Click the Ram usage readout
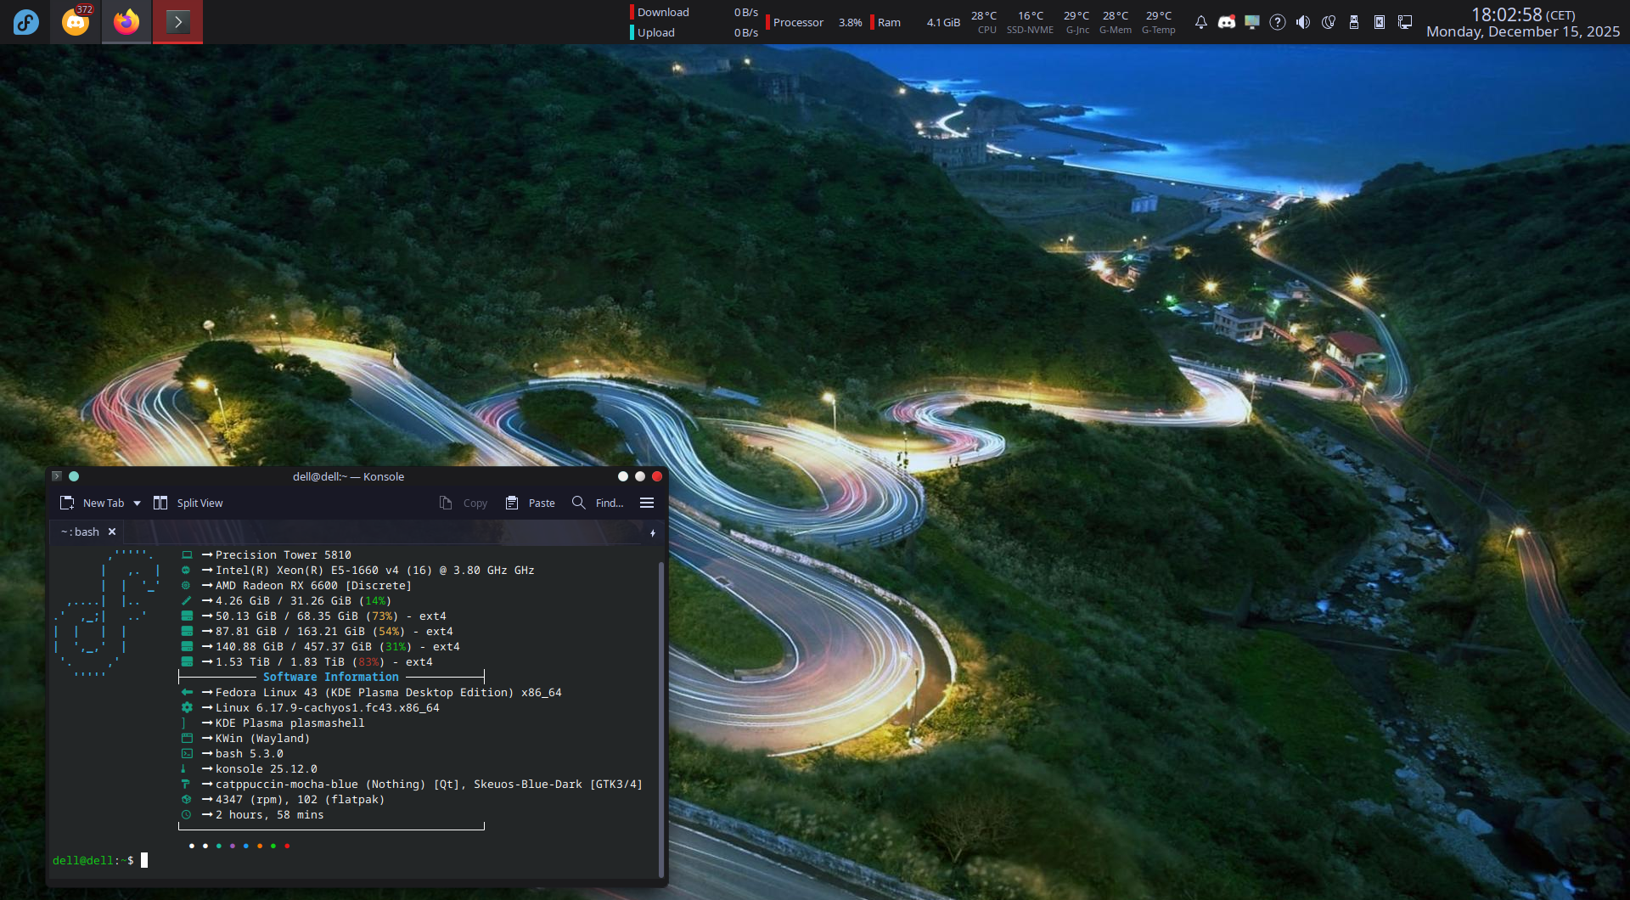Image resolution: width=1630 pixels, height=900 pixels. pyautogui.click(x=916, y=22)
